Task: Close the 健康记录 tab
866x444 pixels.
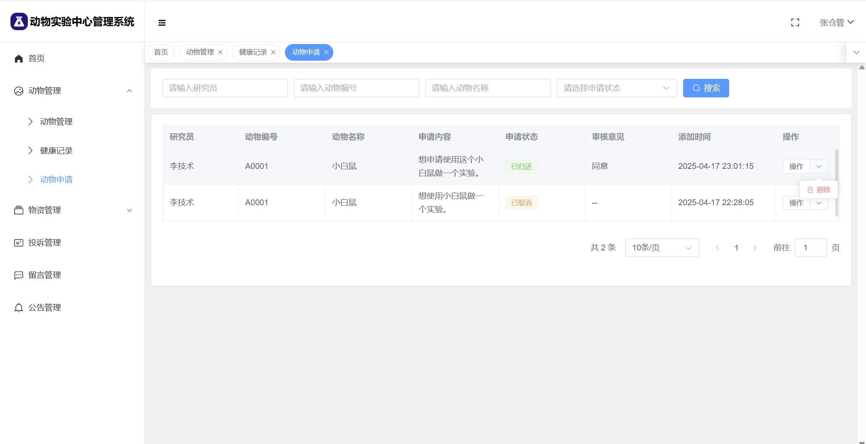Action: (273, 52)
